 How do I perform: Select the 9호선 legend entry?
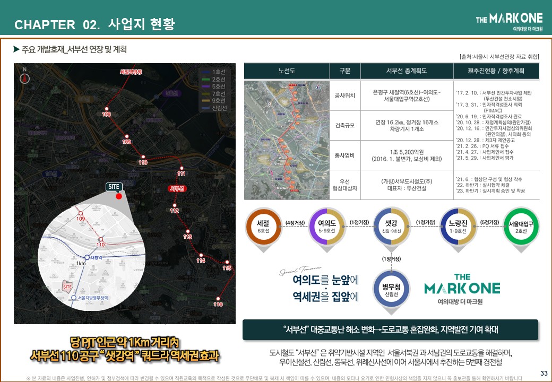214,101
